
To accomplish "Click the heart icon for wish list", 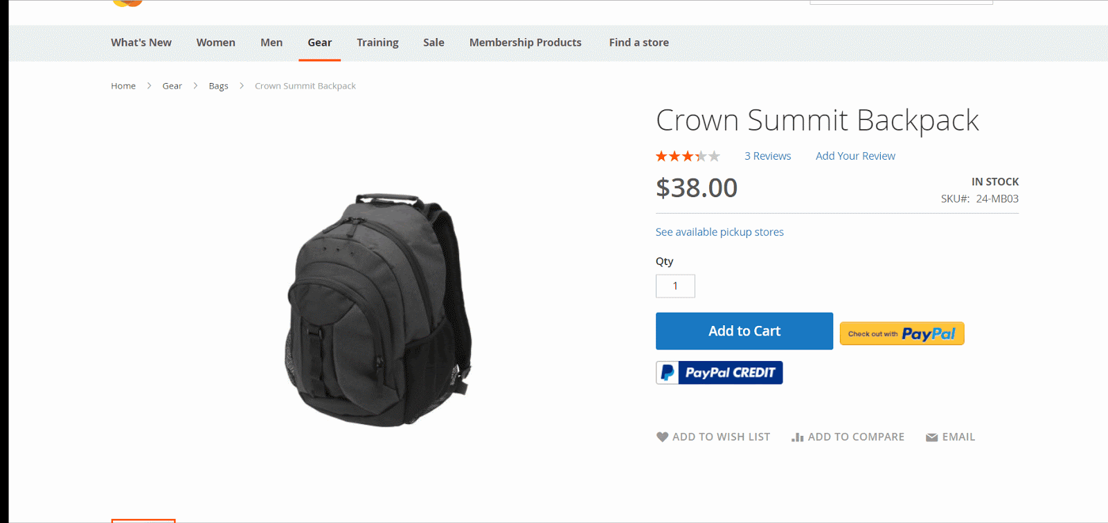I will 662,437.
